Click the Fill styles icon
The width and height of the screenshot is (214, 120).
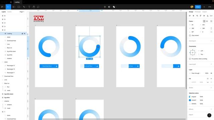(208, 79)
